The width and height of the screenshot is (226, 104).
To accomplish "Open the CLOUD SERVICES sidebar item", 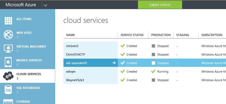I will [27, 76].
